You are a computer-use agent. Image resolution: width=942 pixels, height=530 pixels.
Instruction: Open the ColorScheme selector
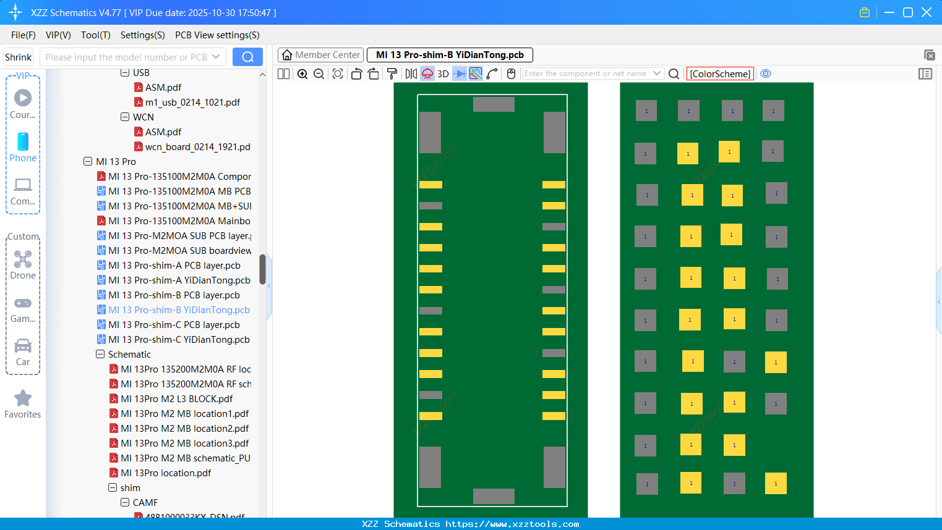point(720,74)
